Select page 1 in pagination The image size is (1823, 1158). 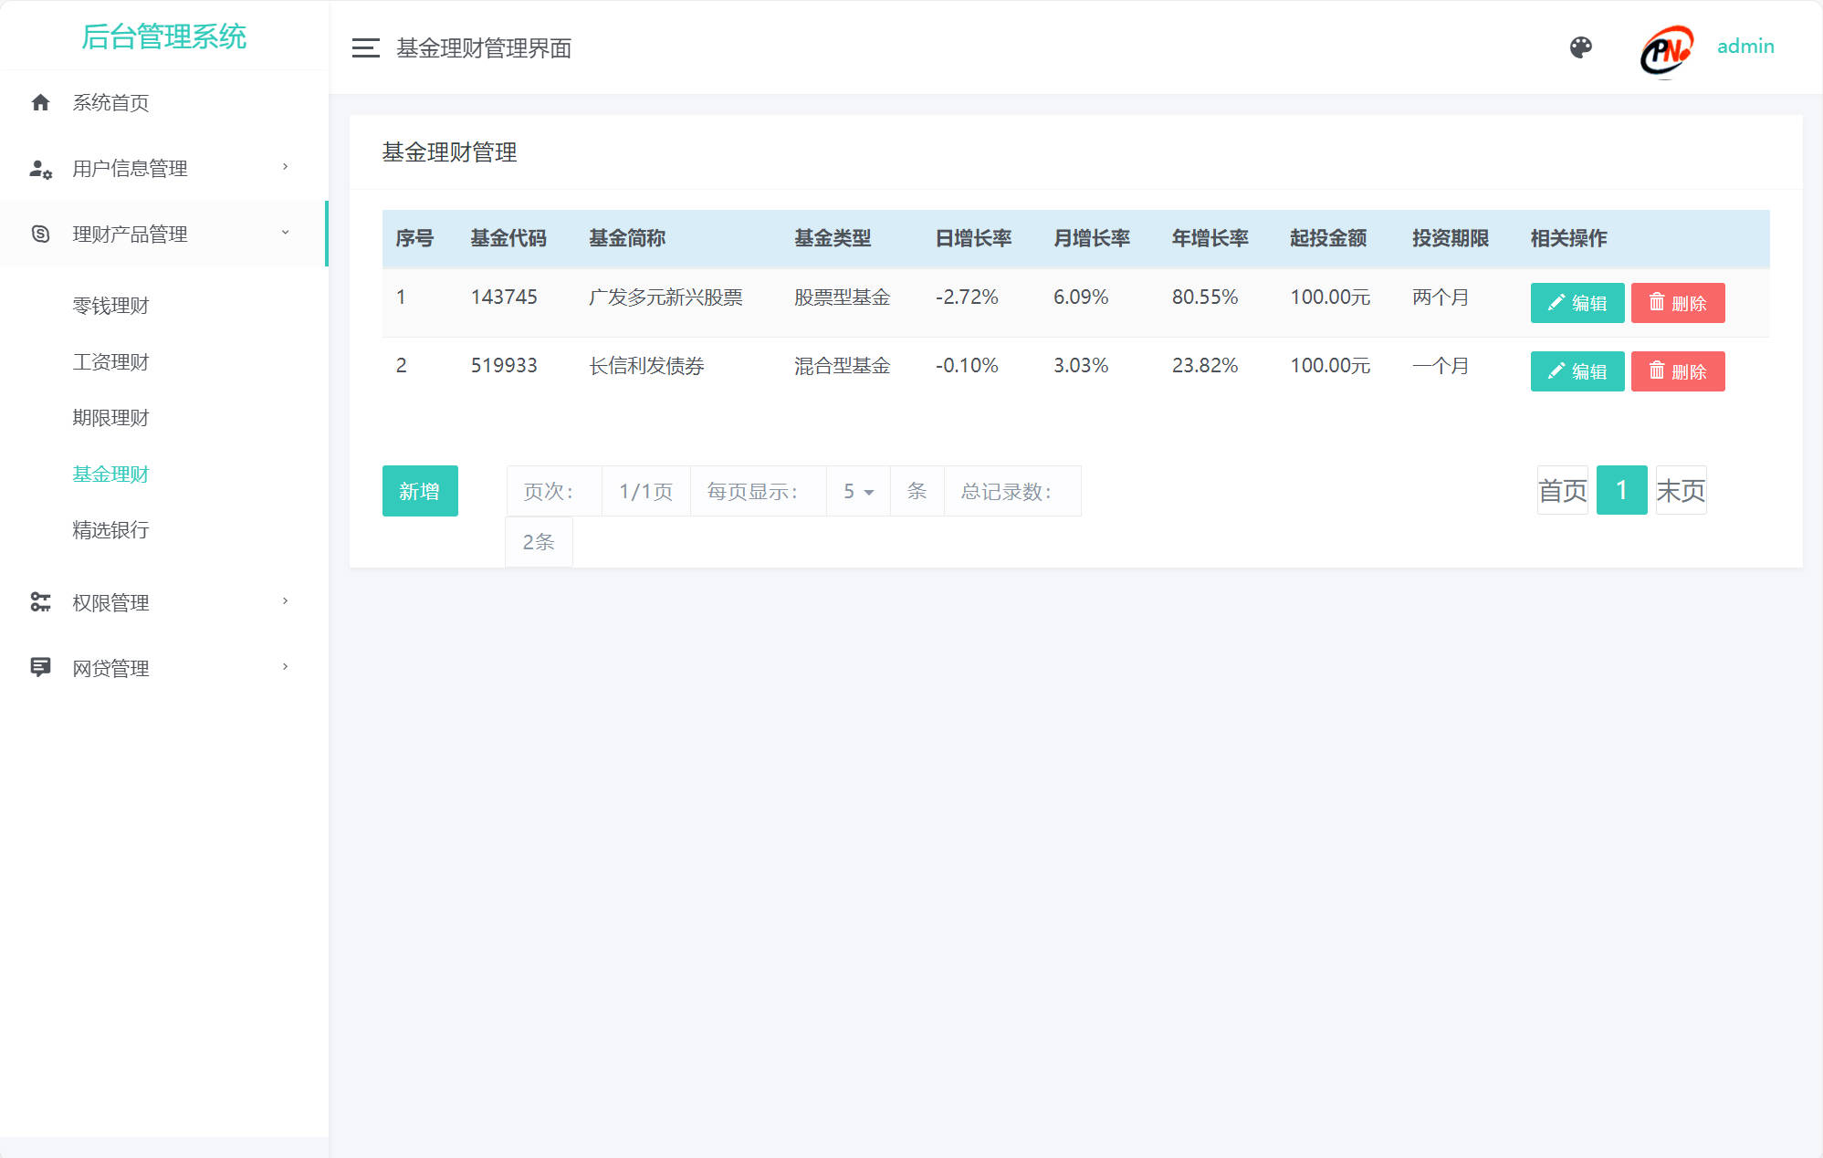[1621, 490]
